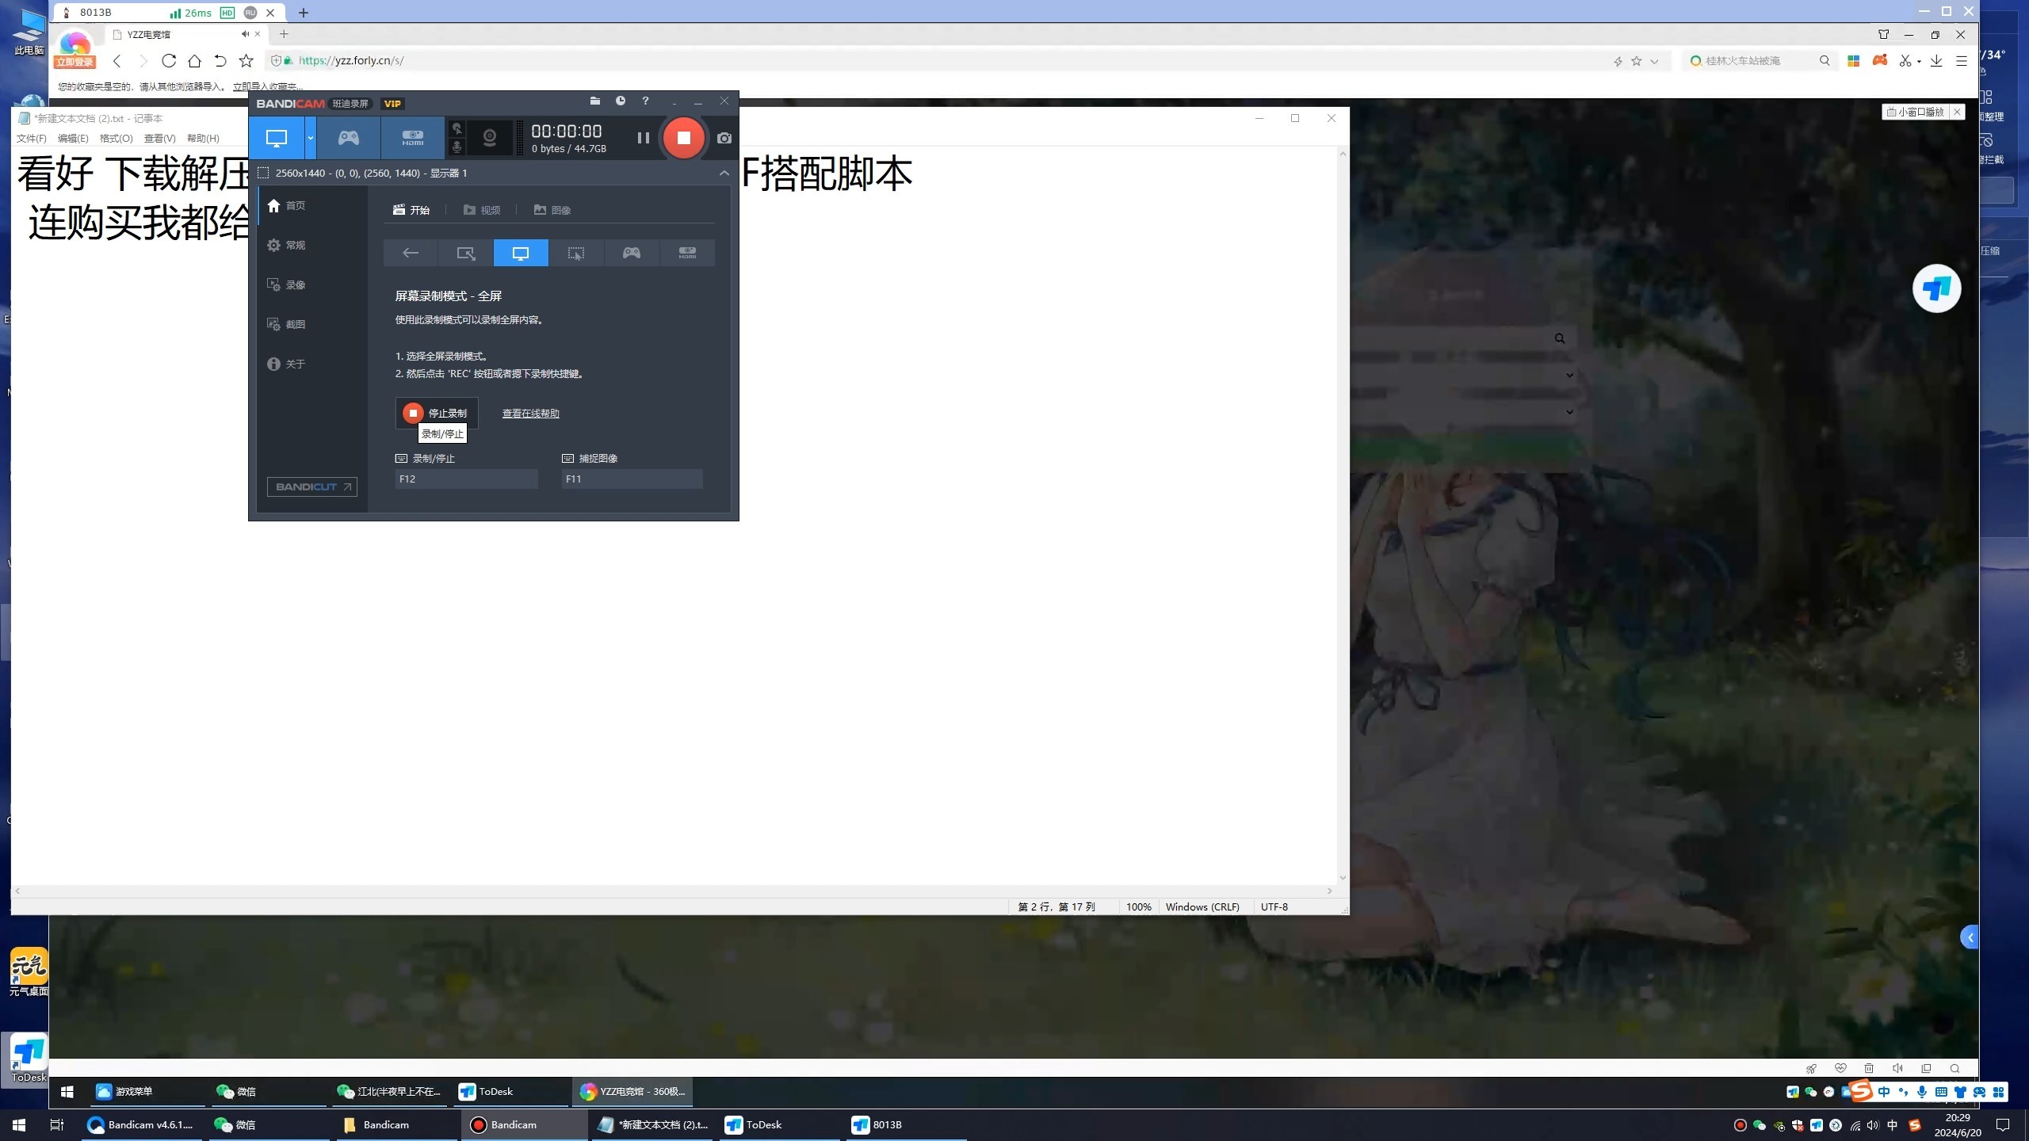Viewport: 2029px width, 1141px height.
Task: Open Windows Start button on bottom taskbar
Action: click(18, 1124)
